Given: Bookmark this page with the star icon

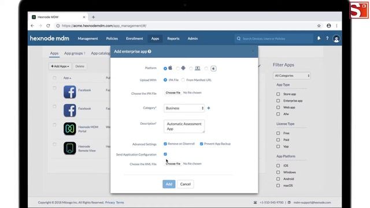Looking at the screenshot, I should (319, 25).
